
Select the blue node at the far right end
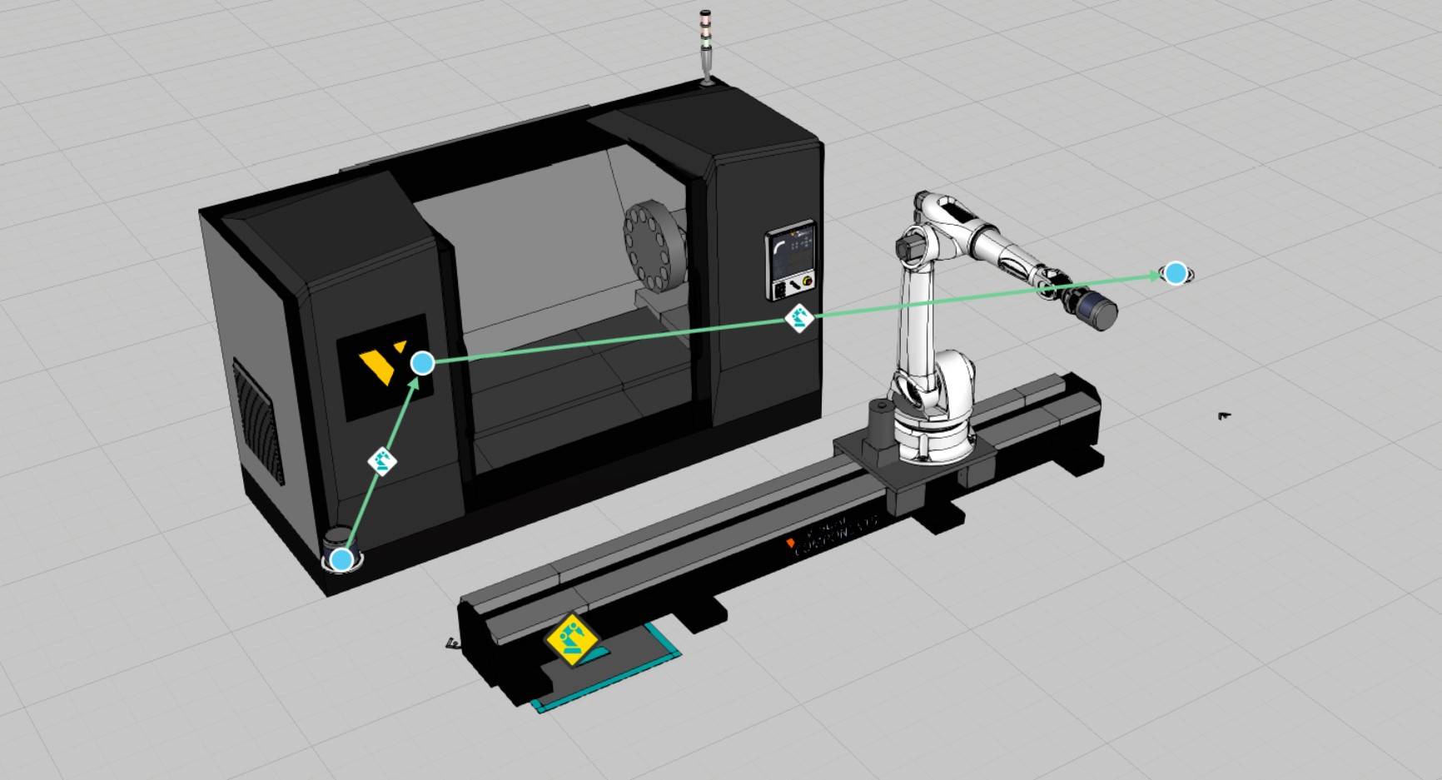pyautogui.click(x=1176, y=273)
